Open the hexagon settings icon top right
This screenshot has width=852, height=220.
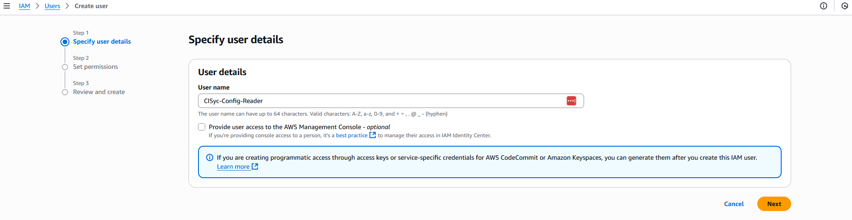[x=845, y=6]
